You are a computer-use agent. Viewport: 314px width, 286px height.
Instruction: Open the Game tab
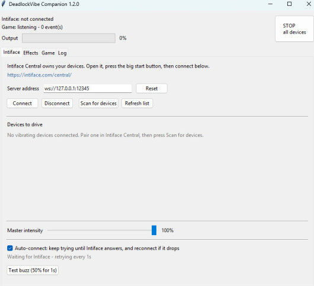(x=48, y=53)
